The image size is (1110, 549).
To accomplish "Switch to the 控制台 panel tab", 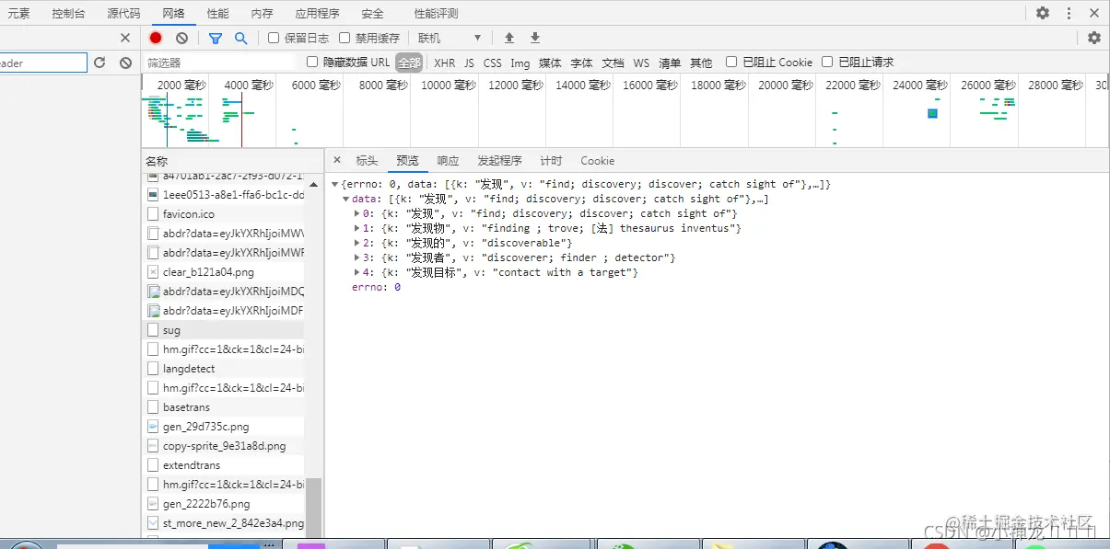I will coord(68,13).
